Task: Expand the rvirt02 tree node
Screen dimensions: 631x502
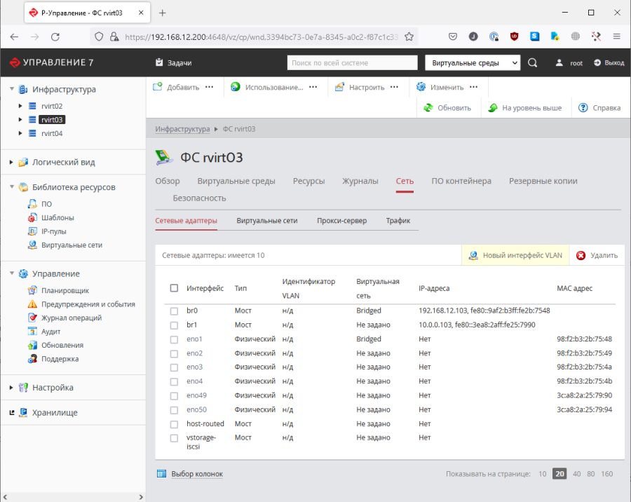Action: point(21,106)
